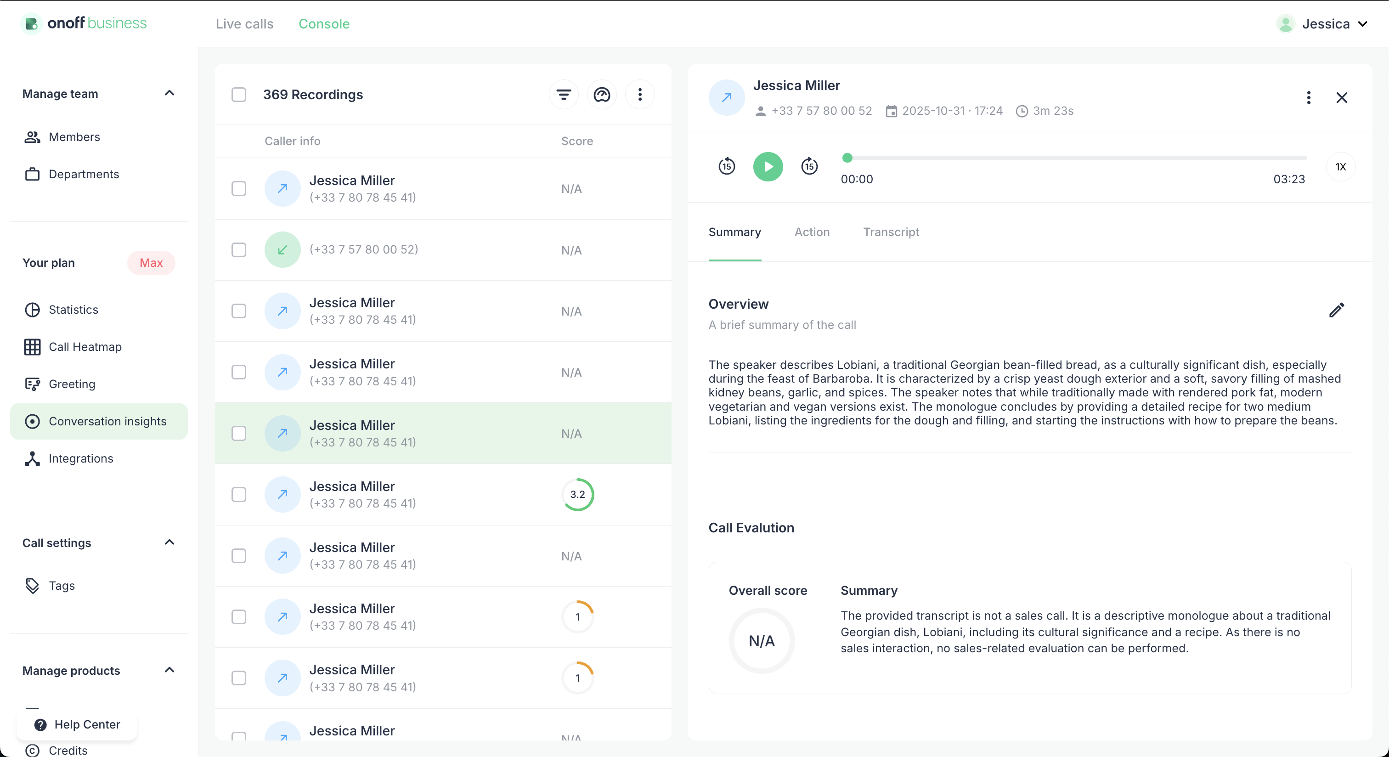This screenshot has height=757, width=1389.
Task: Play the call recording
Action: tap(768, 167)
